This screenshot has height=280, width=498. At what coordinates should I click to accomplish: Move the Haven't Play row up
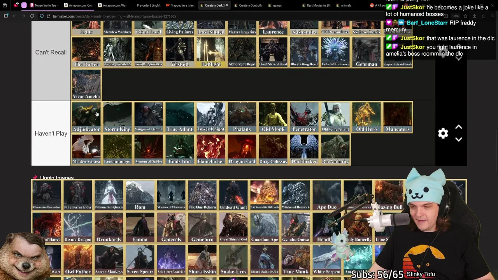click(459, 128)
